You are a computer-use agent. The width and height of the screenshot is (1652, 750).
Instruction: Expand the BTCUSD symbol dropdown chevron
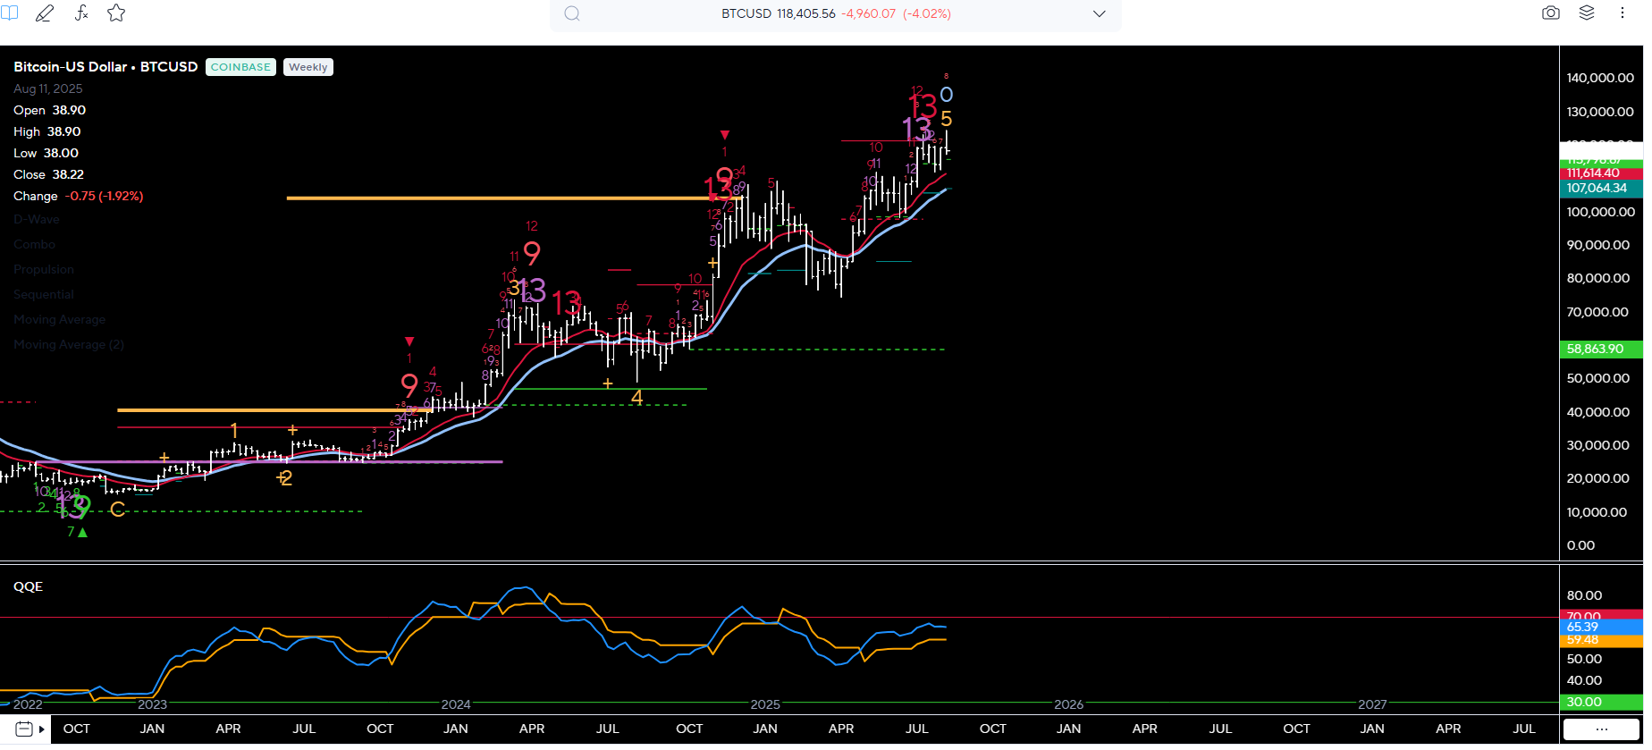click(1100, 14)
